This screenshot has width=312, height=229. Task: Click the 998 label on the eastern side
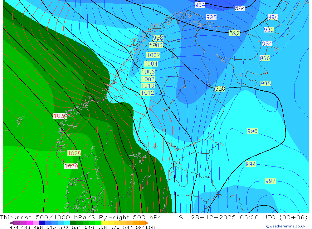[266, 83]
